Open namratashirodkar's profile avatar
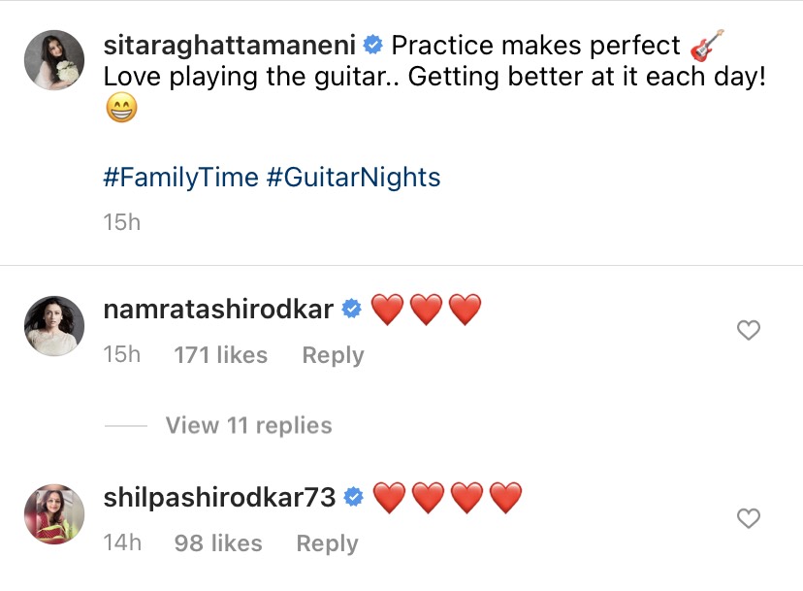Image resolution: width=803 pixels, height=591 pixels. tap(54, 327)
